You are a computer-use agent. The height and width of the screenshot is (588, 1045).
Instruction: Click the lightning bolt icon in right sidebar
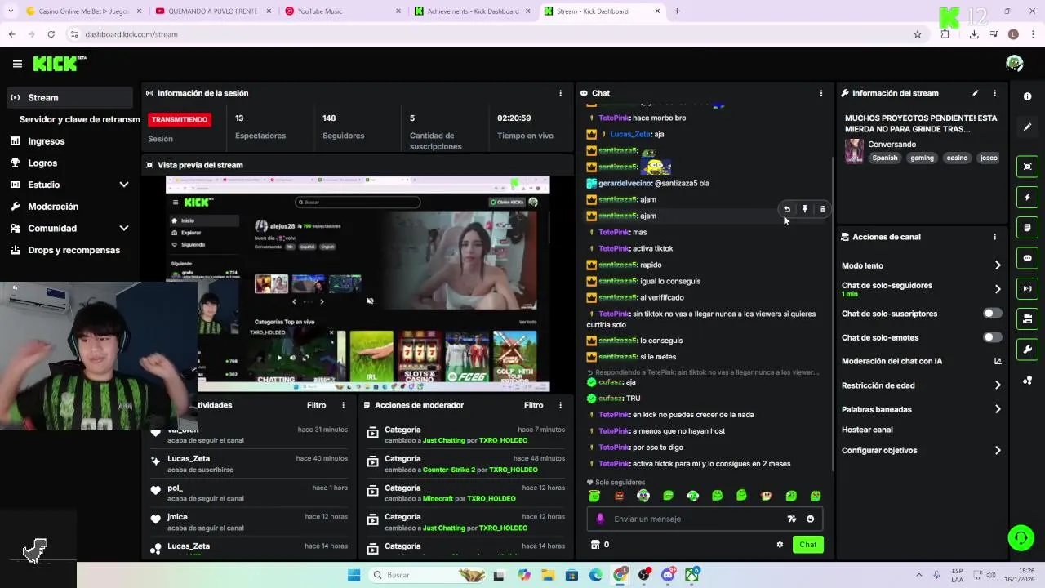coord(1027,197)
